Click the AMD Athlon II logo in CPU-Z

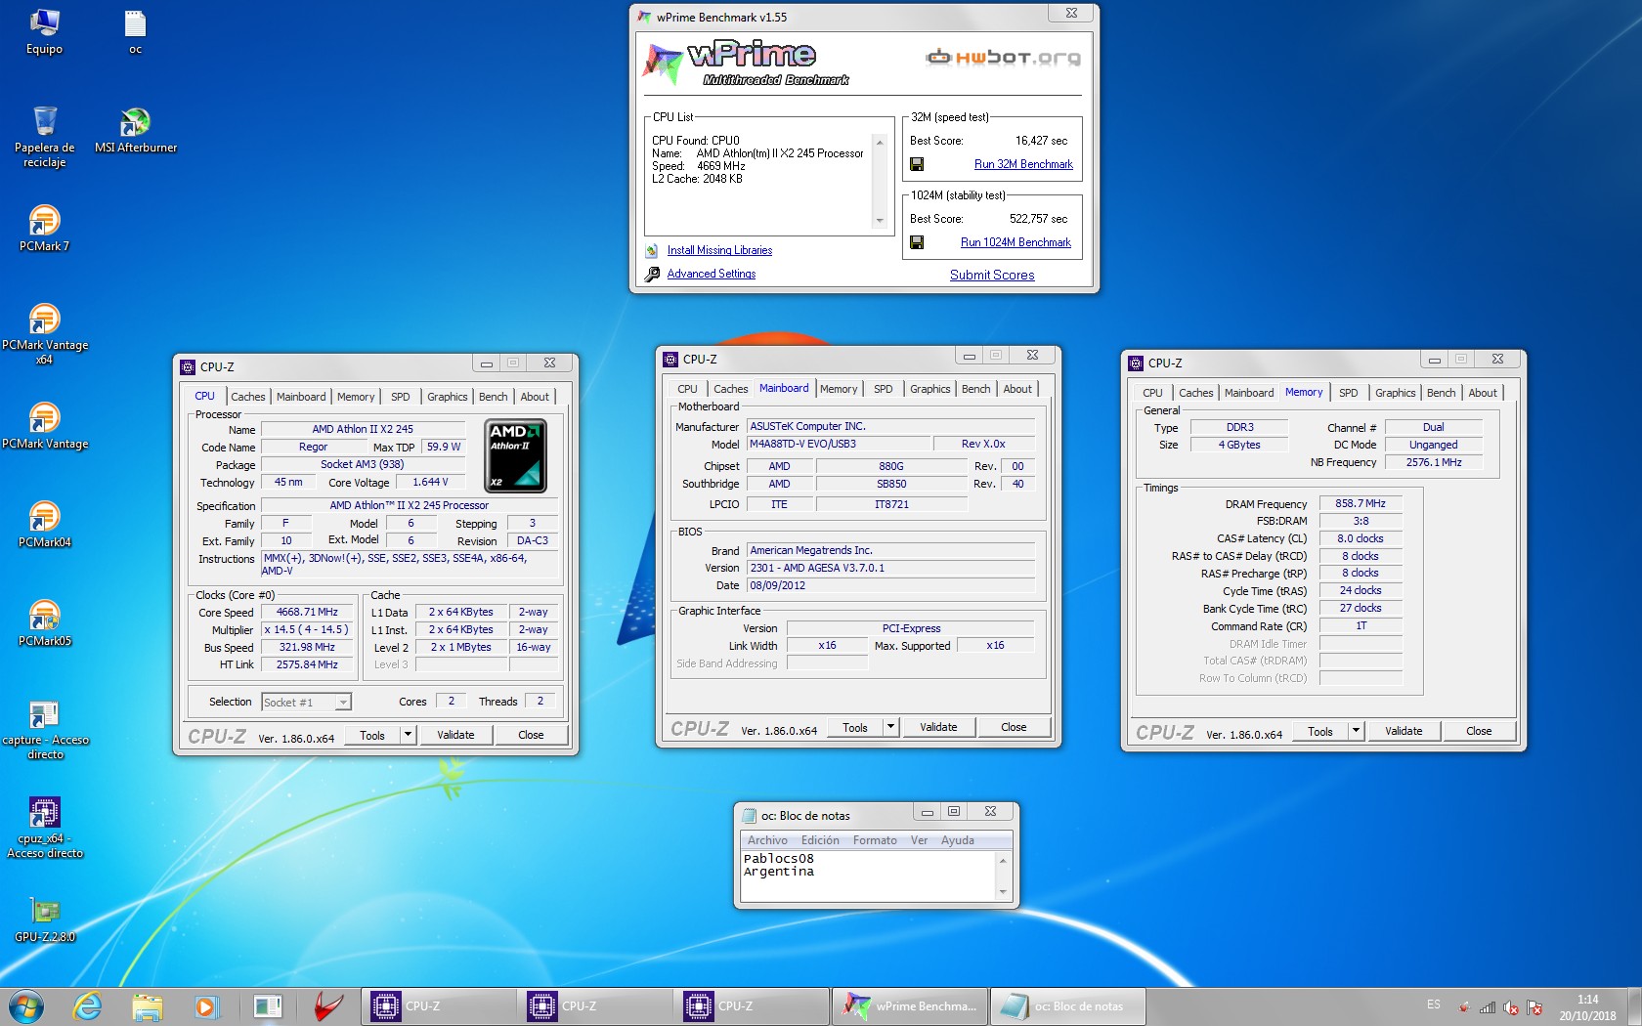pyautogui.click(x=516, y=455)
